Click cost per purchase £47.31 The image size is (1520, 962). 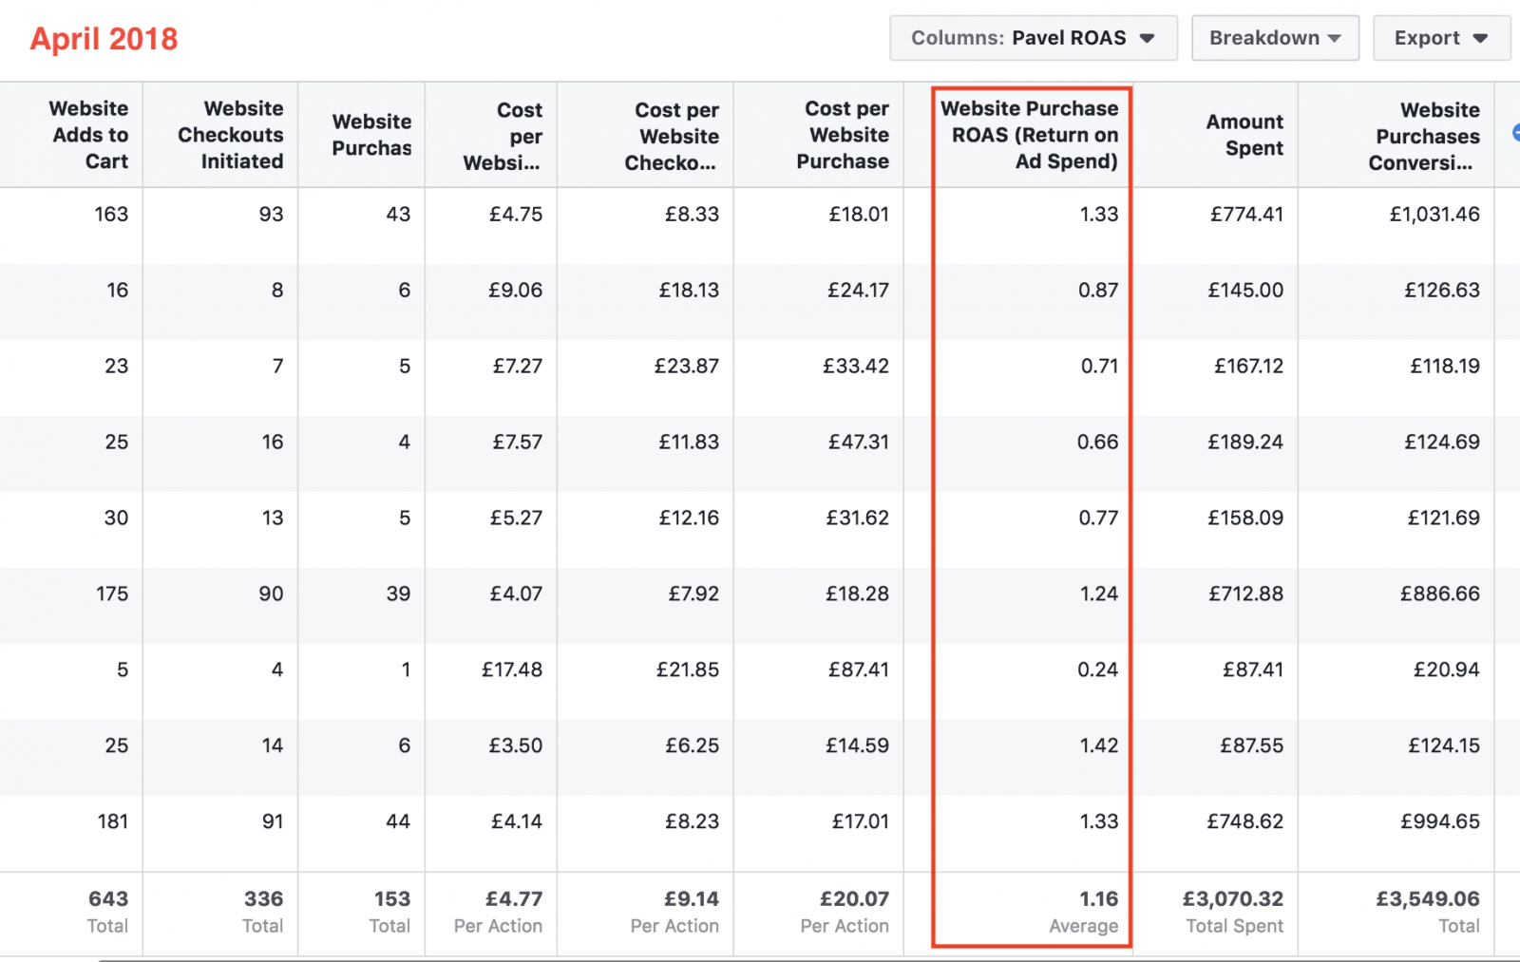[859, 443]
